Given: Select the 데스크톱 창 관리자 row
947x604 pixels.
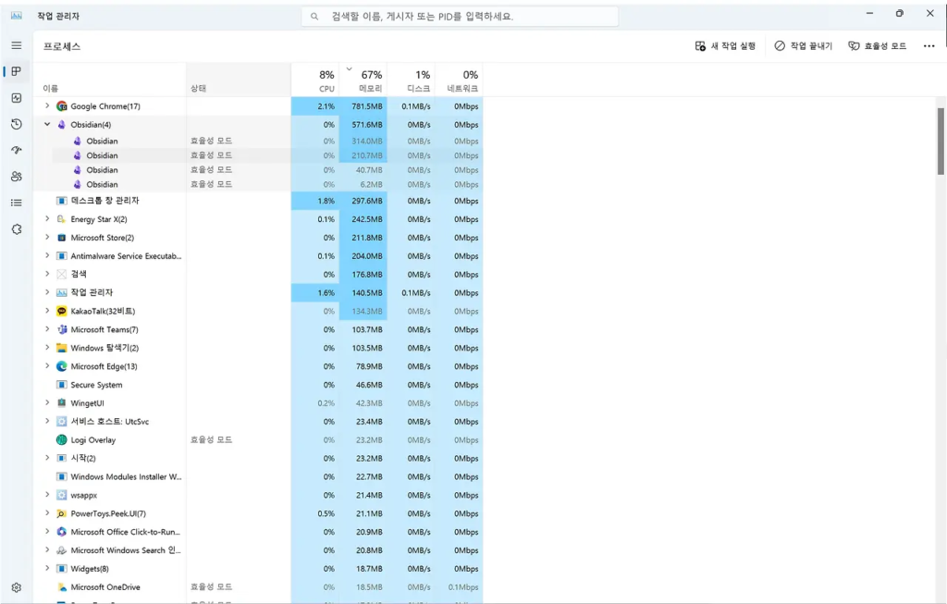Looking at the screenshot, I should tap(259, 201).
